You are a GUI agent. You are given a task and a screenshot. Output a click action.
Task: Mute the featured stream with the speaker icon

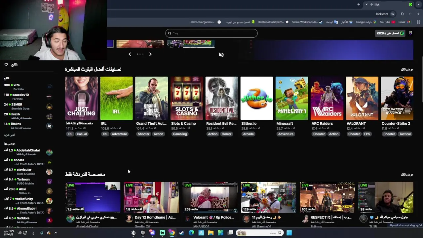pos(221,55)
